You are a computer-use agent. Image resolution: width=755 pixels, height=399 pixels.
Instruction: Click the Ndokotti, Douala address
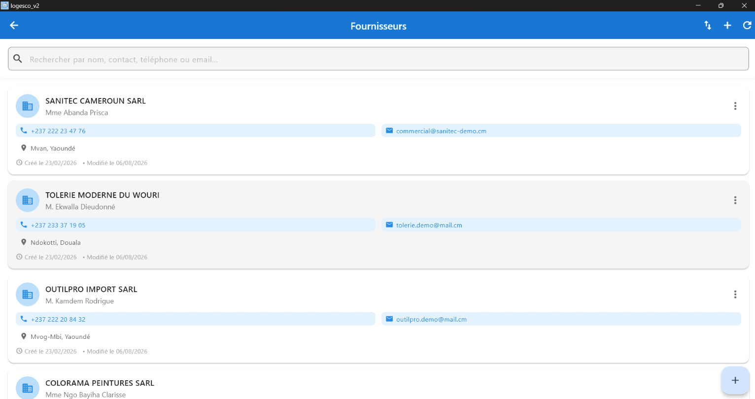55,242
